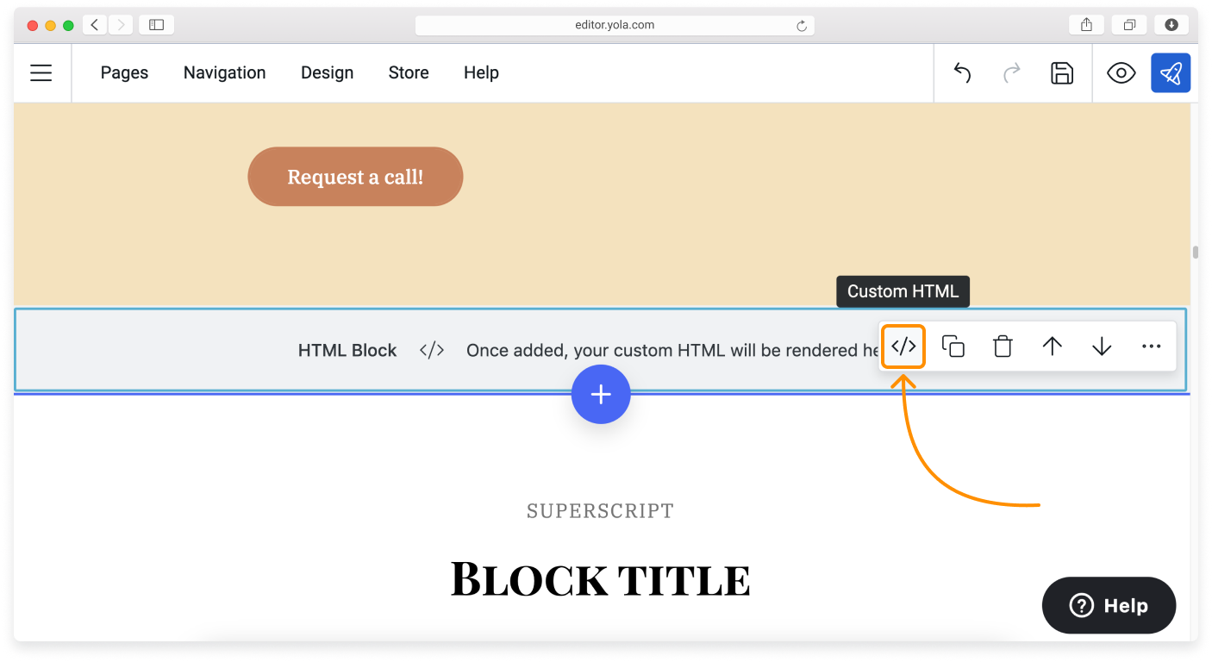Add a new block with plus button
Image resolution: width=1212 pixels, height=662 pixels.
pyautogui.click(x=601, y=395)
